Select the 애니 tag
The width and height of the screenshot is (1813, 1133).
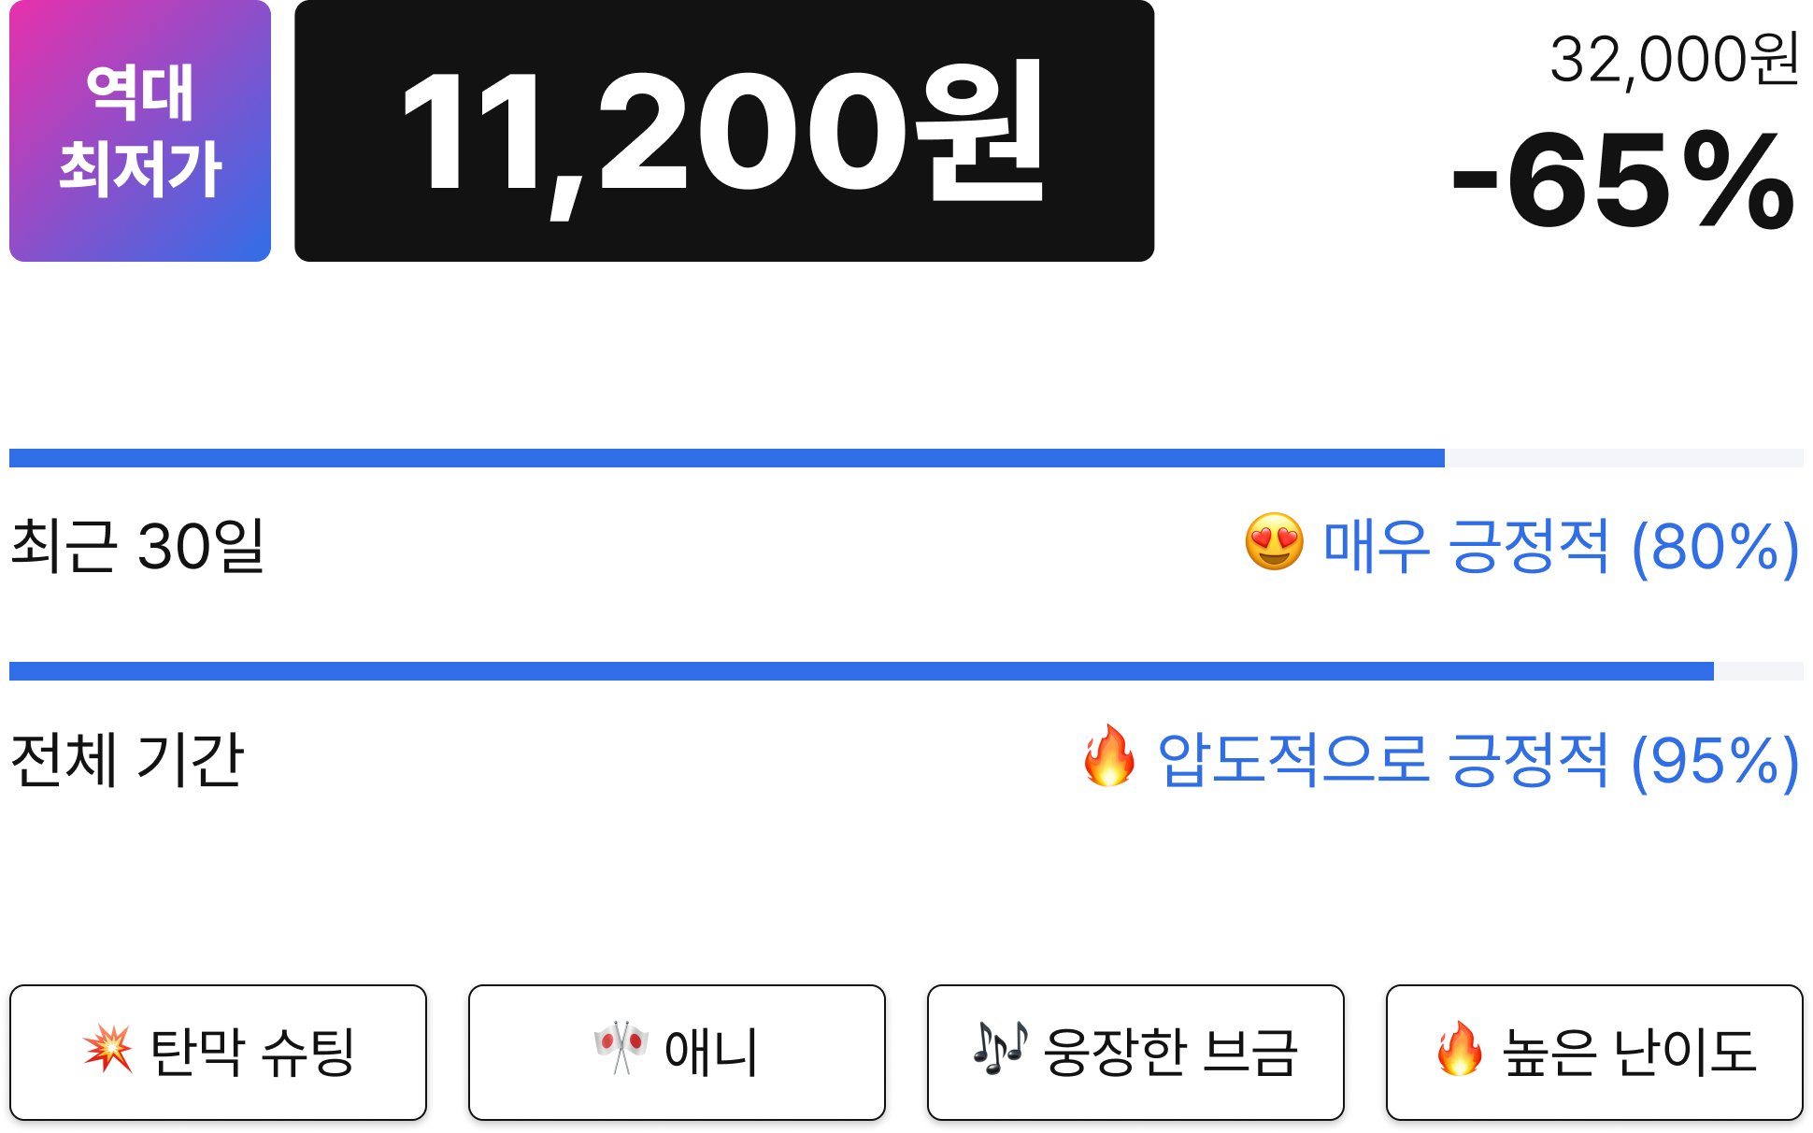pos(677,1053)
